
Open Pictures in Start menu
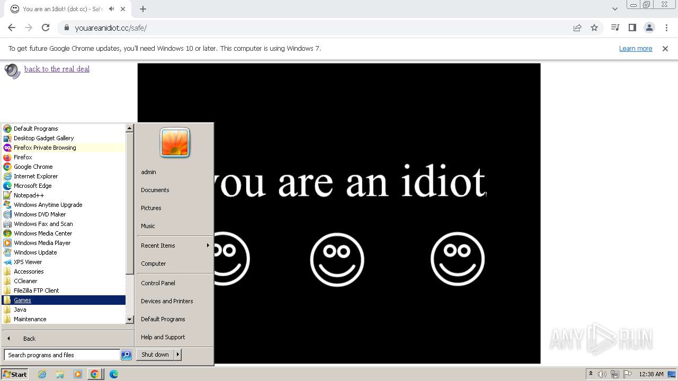pyautogui.click(x=175, y=208)
